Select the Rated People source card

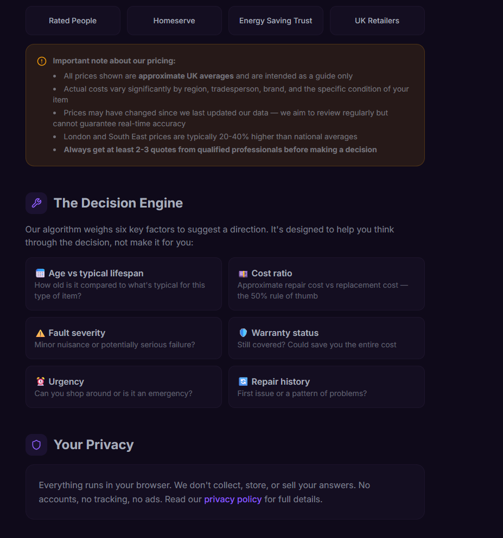[73, 21]
